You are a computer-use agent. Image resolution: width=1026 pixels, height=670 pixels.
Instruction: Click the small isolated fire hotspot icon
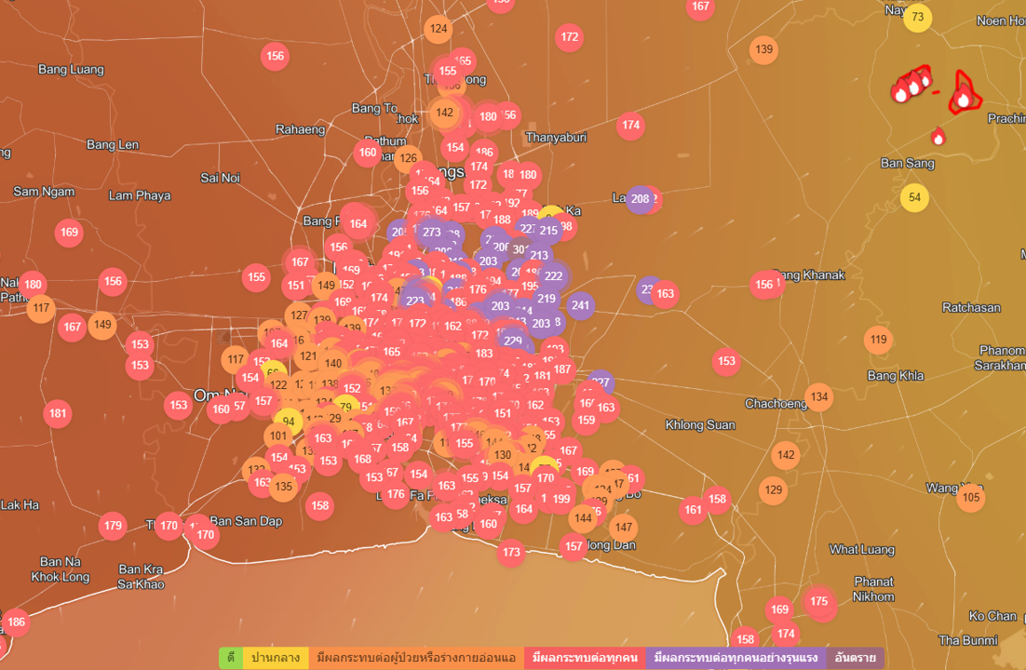tap(938, 138)
